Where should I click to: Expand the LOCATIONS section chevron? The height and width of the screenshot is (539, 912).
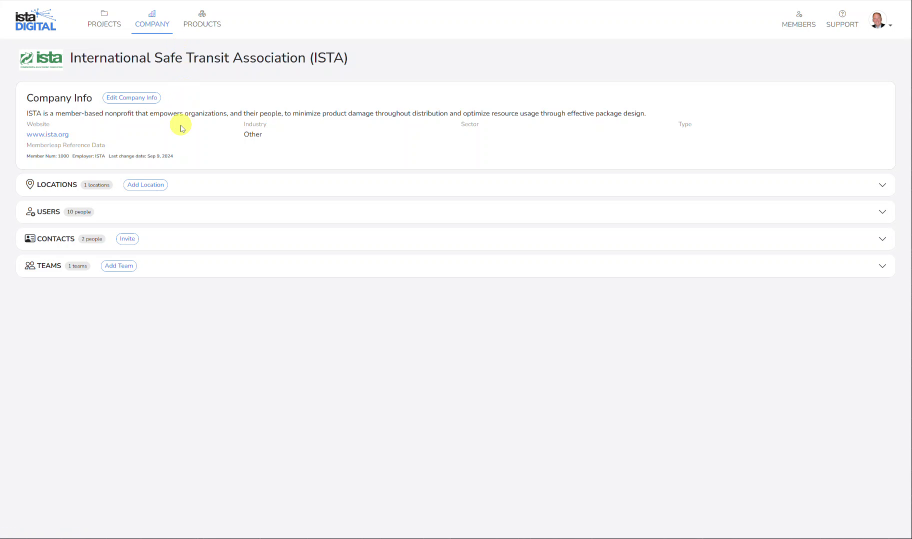pyautogui.click(x=882, y=185)
